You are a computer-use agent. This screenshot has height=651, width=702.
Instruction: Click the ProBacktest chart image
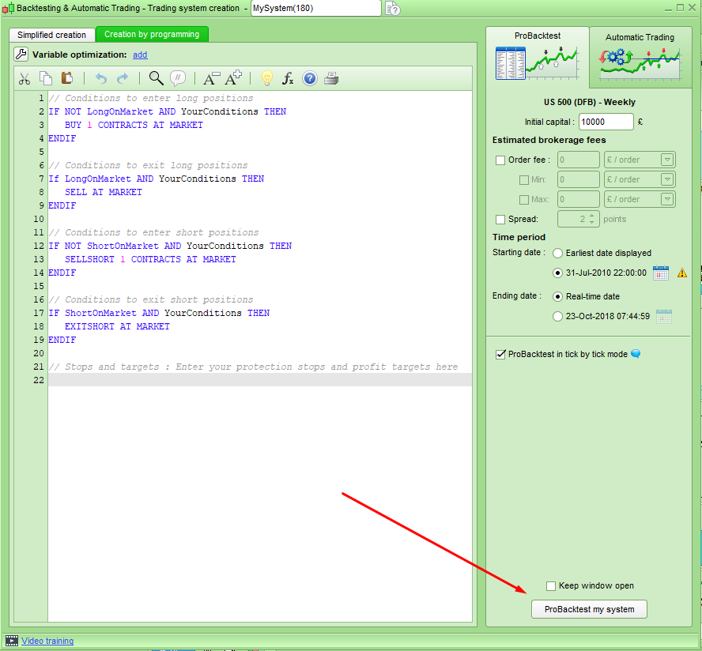pos(536,63)
